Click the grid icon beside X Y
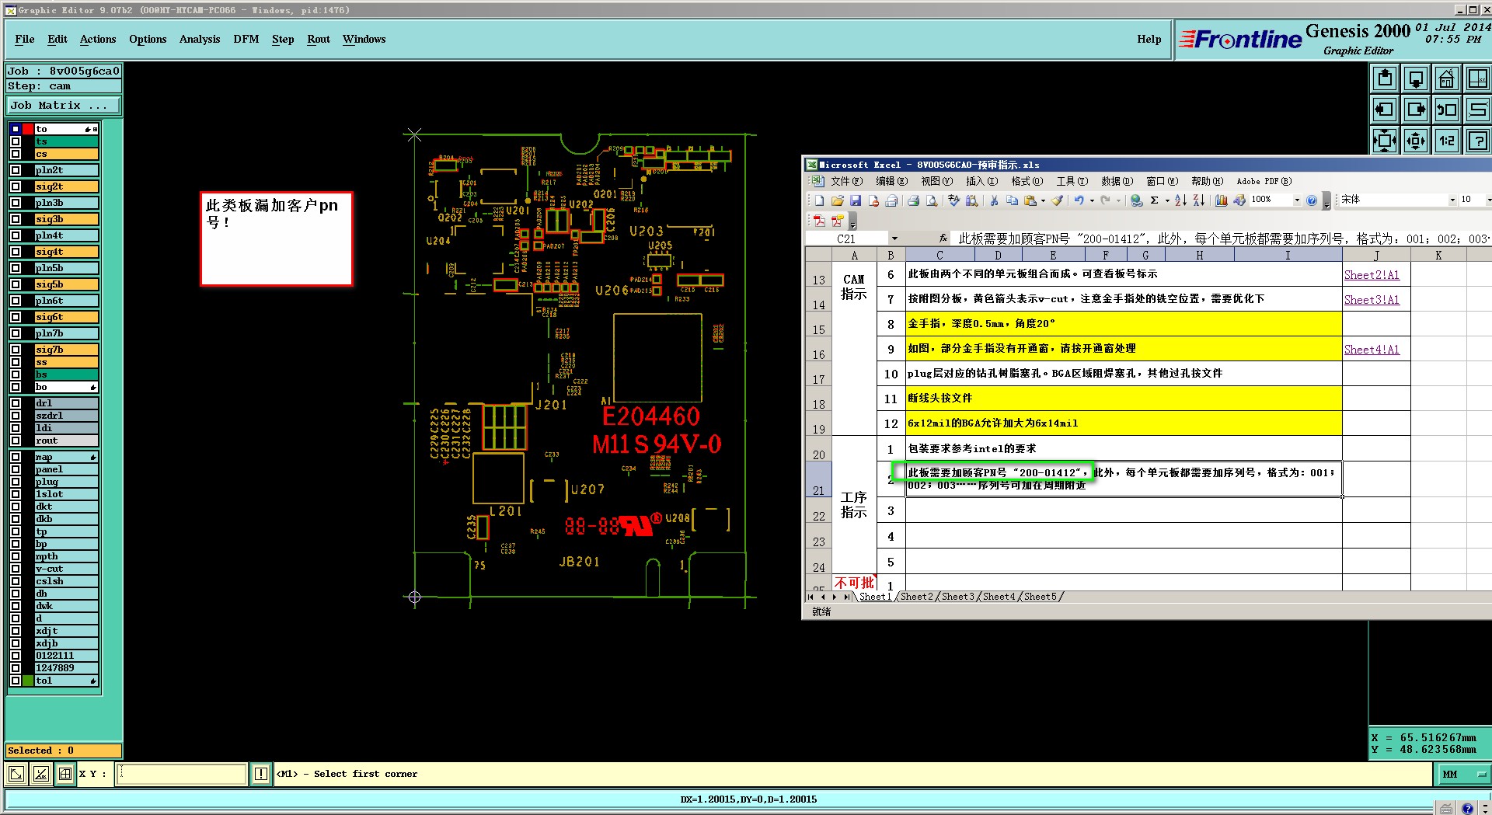This screenshot has height=815, width=1492. pos(65,774)
